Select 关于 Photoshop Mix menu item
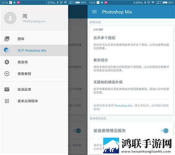Viewport: 175px width, 155px height. pyautogui.click(x=34, y=50)
